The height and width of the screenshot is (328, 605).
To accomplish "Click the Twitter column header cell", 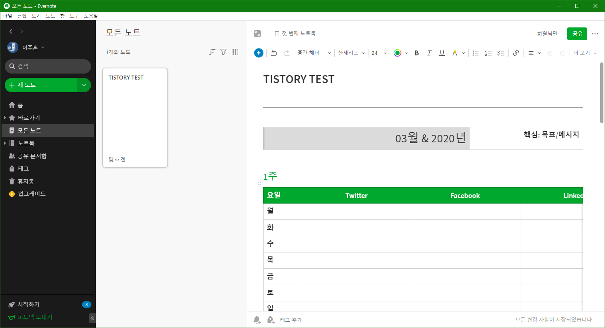I will click(x=357, y=196).
